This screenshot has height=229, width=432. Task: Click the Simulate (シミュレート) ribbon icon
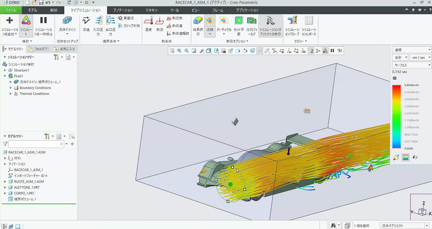(x=26, y=21)
